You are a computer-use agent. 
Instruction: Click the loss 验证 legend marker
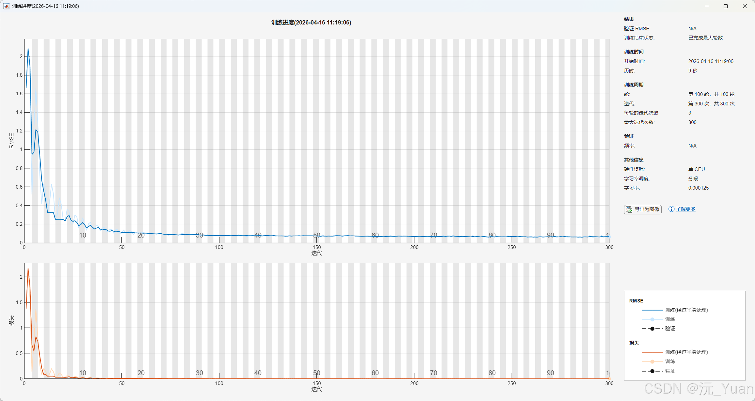pyautogui.click(x=652, y=371)
